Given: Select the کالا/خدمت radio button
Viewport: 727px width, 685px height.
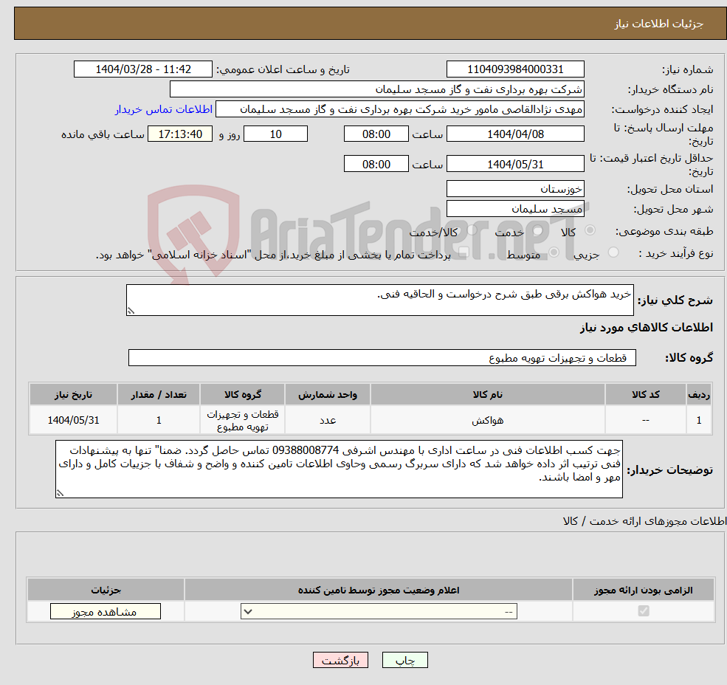Looking at the screenshot, I should coord(472,230).
